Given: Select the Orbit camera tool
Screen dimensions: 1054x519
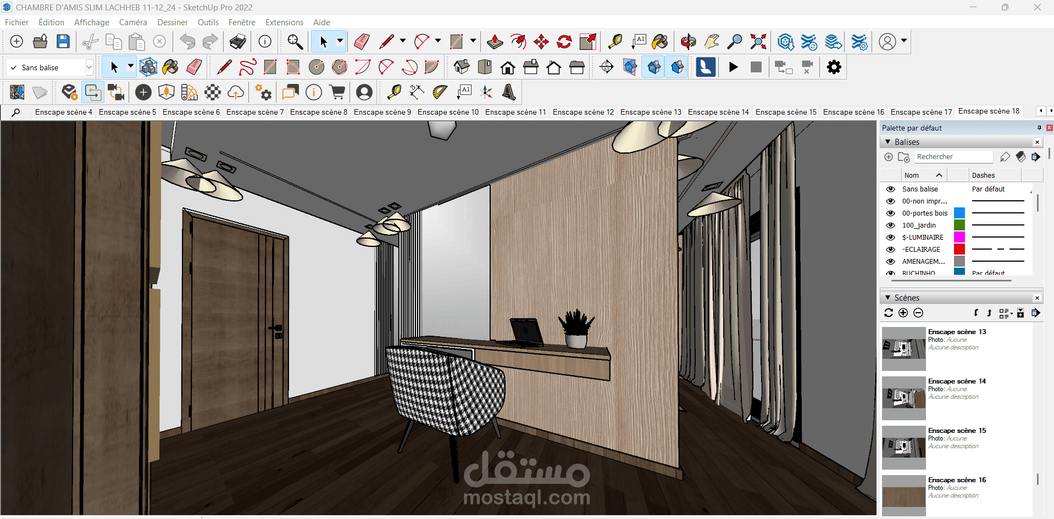Looking at the screenshot, I should [688, 42].
